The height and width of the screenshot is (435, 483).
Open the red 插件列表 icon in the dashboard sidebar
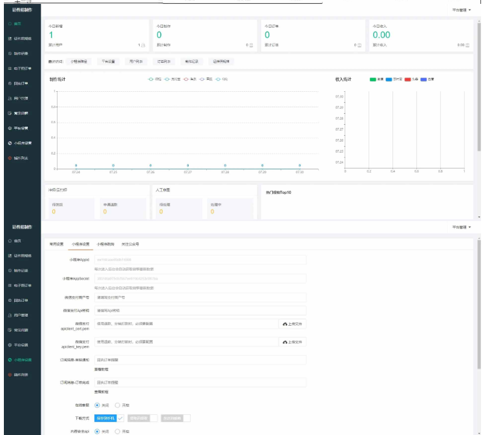pos(10,158)
